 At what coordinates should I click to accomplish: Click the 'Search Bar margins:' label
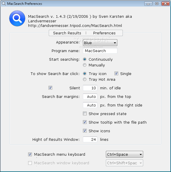pyautogui.click(x=61, y=97)
